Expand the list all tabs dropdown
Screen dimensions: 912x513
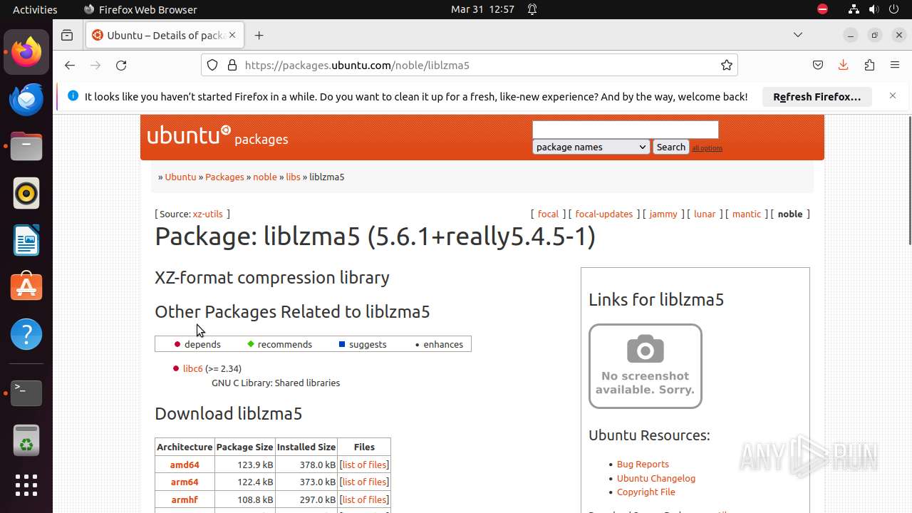[798, 35]
